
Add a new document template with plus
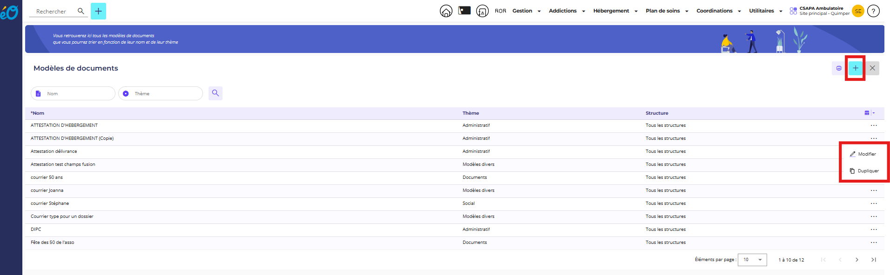pos(855,68)
